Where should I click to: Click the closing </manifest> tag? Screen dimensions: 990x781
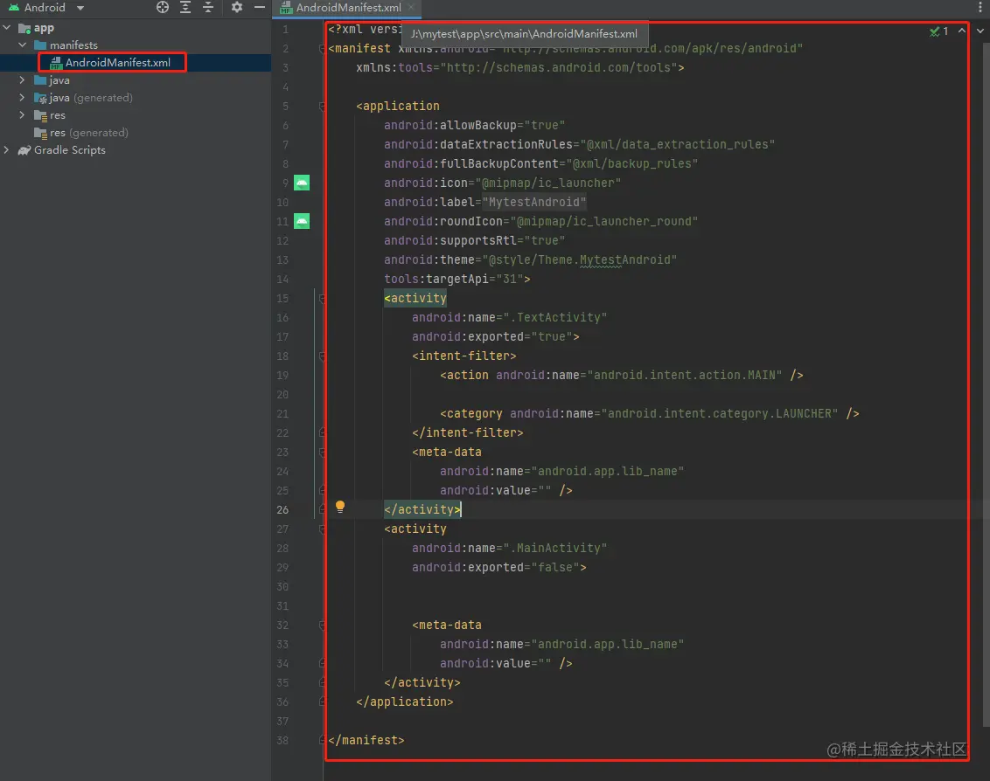coord(366,740)
